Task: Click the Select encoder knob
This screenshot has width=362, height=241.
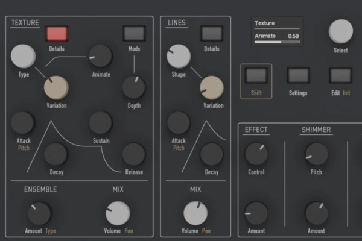Action: 341,31
